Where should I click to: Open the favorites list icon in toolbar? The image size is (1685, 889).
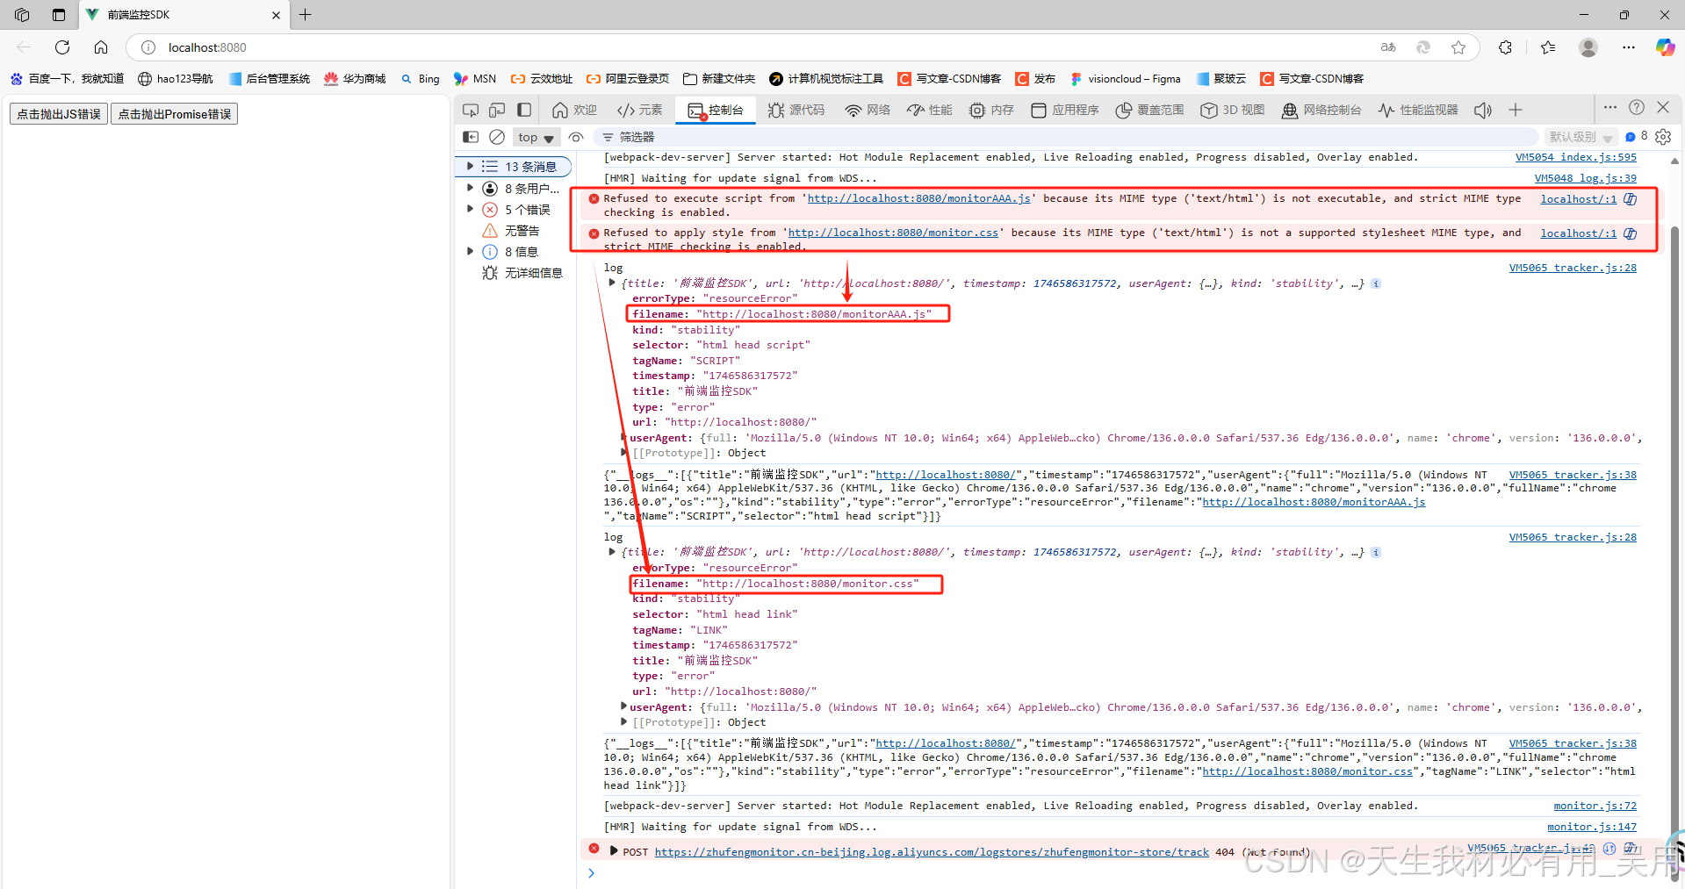1547,47
